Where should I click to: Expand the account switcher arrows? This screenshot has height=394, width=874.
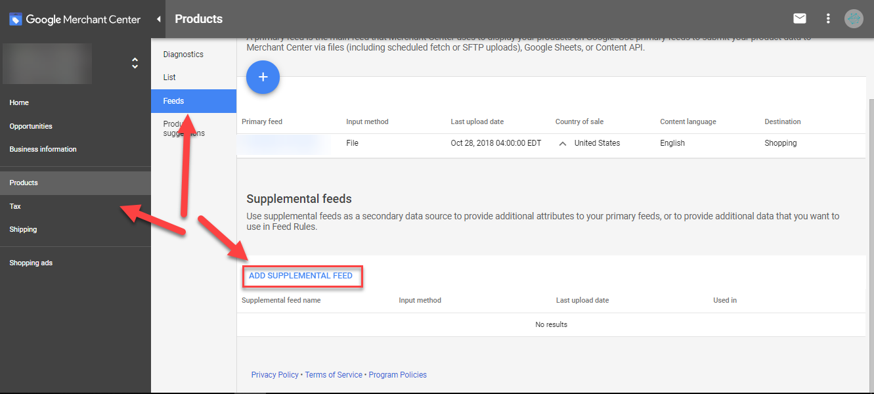(x=135, y=64)
